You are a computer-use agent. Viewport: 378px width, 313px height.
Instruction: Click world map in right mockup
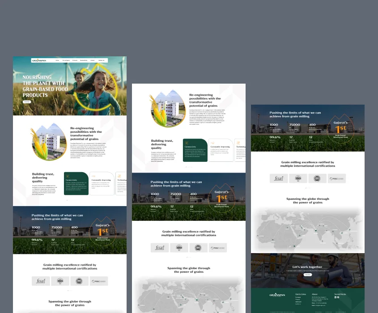308,230
